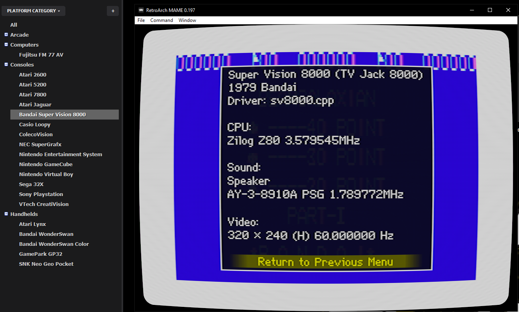Choose Atari Lynx platform

point(32,224)
